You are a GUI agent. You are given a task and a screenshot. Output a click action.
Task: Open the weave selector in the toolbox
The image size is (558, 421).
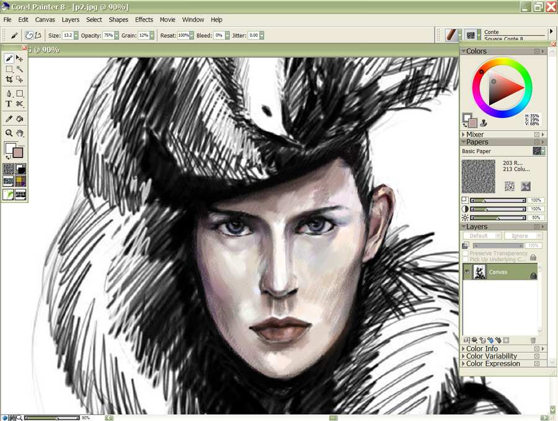(x=20, y=181)
